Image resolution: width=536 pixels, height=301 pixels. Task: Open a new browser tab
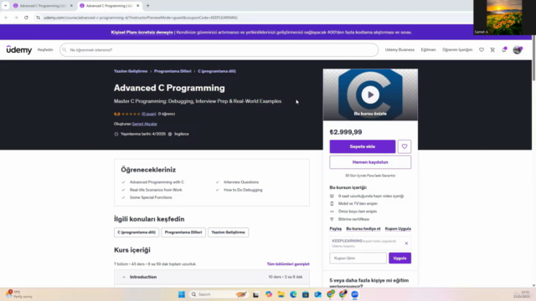[147, 6]
